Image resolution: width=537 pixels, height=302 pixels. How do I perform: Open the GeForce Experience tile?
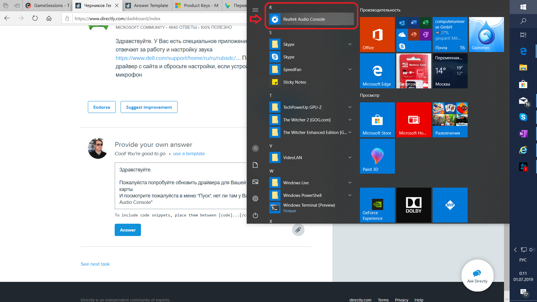point(377,205)
